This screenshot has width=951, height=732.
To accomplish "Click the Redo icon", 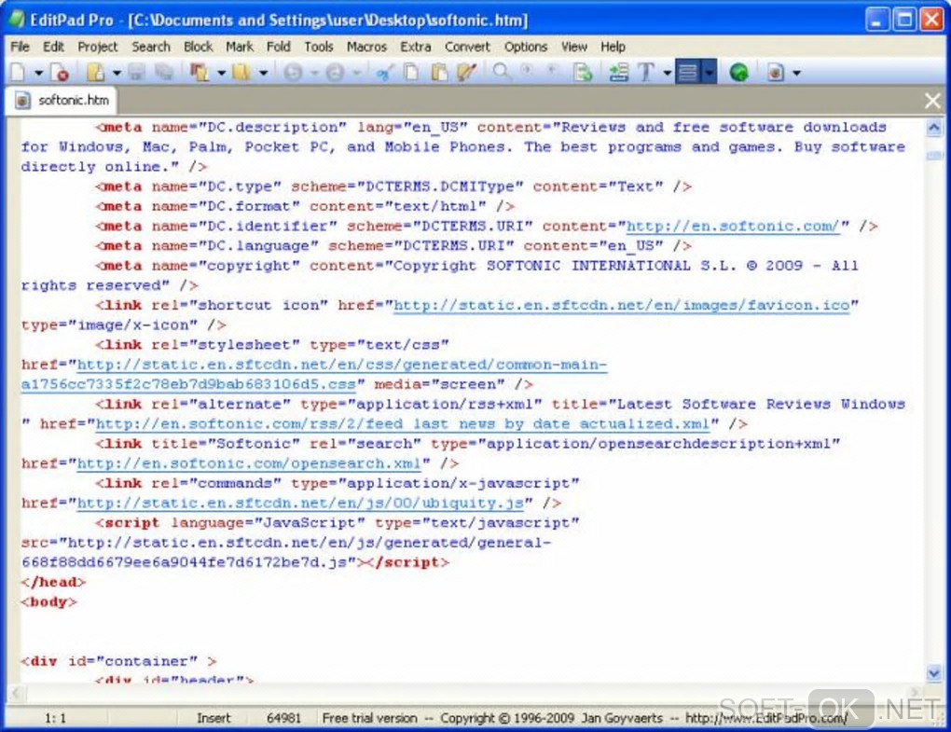I will pos(335,73).
